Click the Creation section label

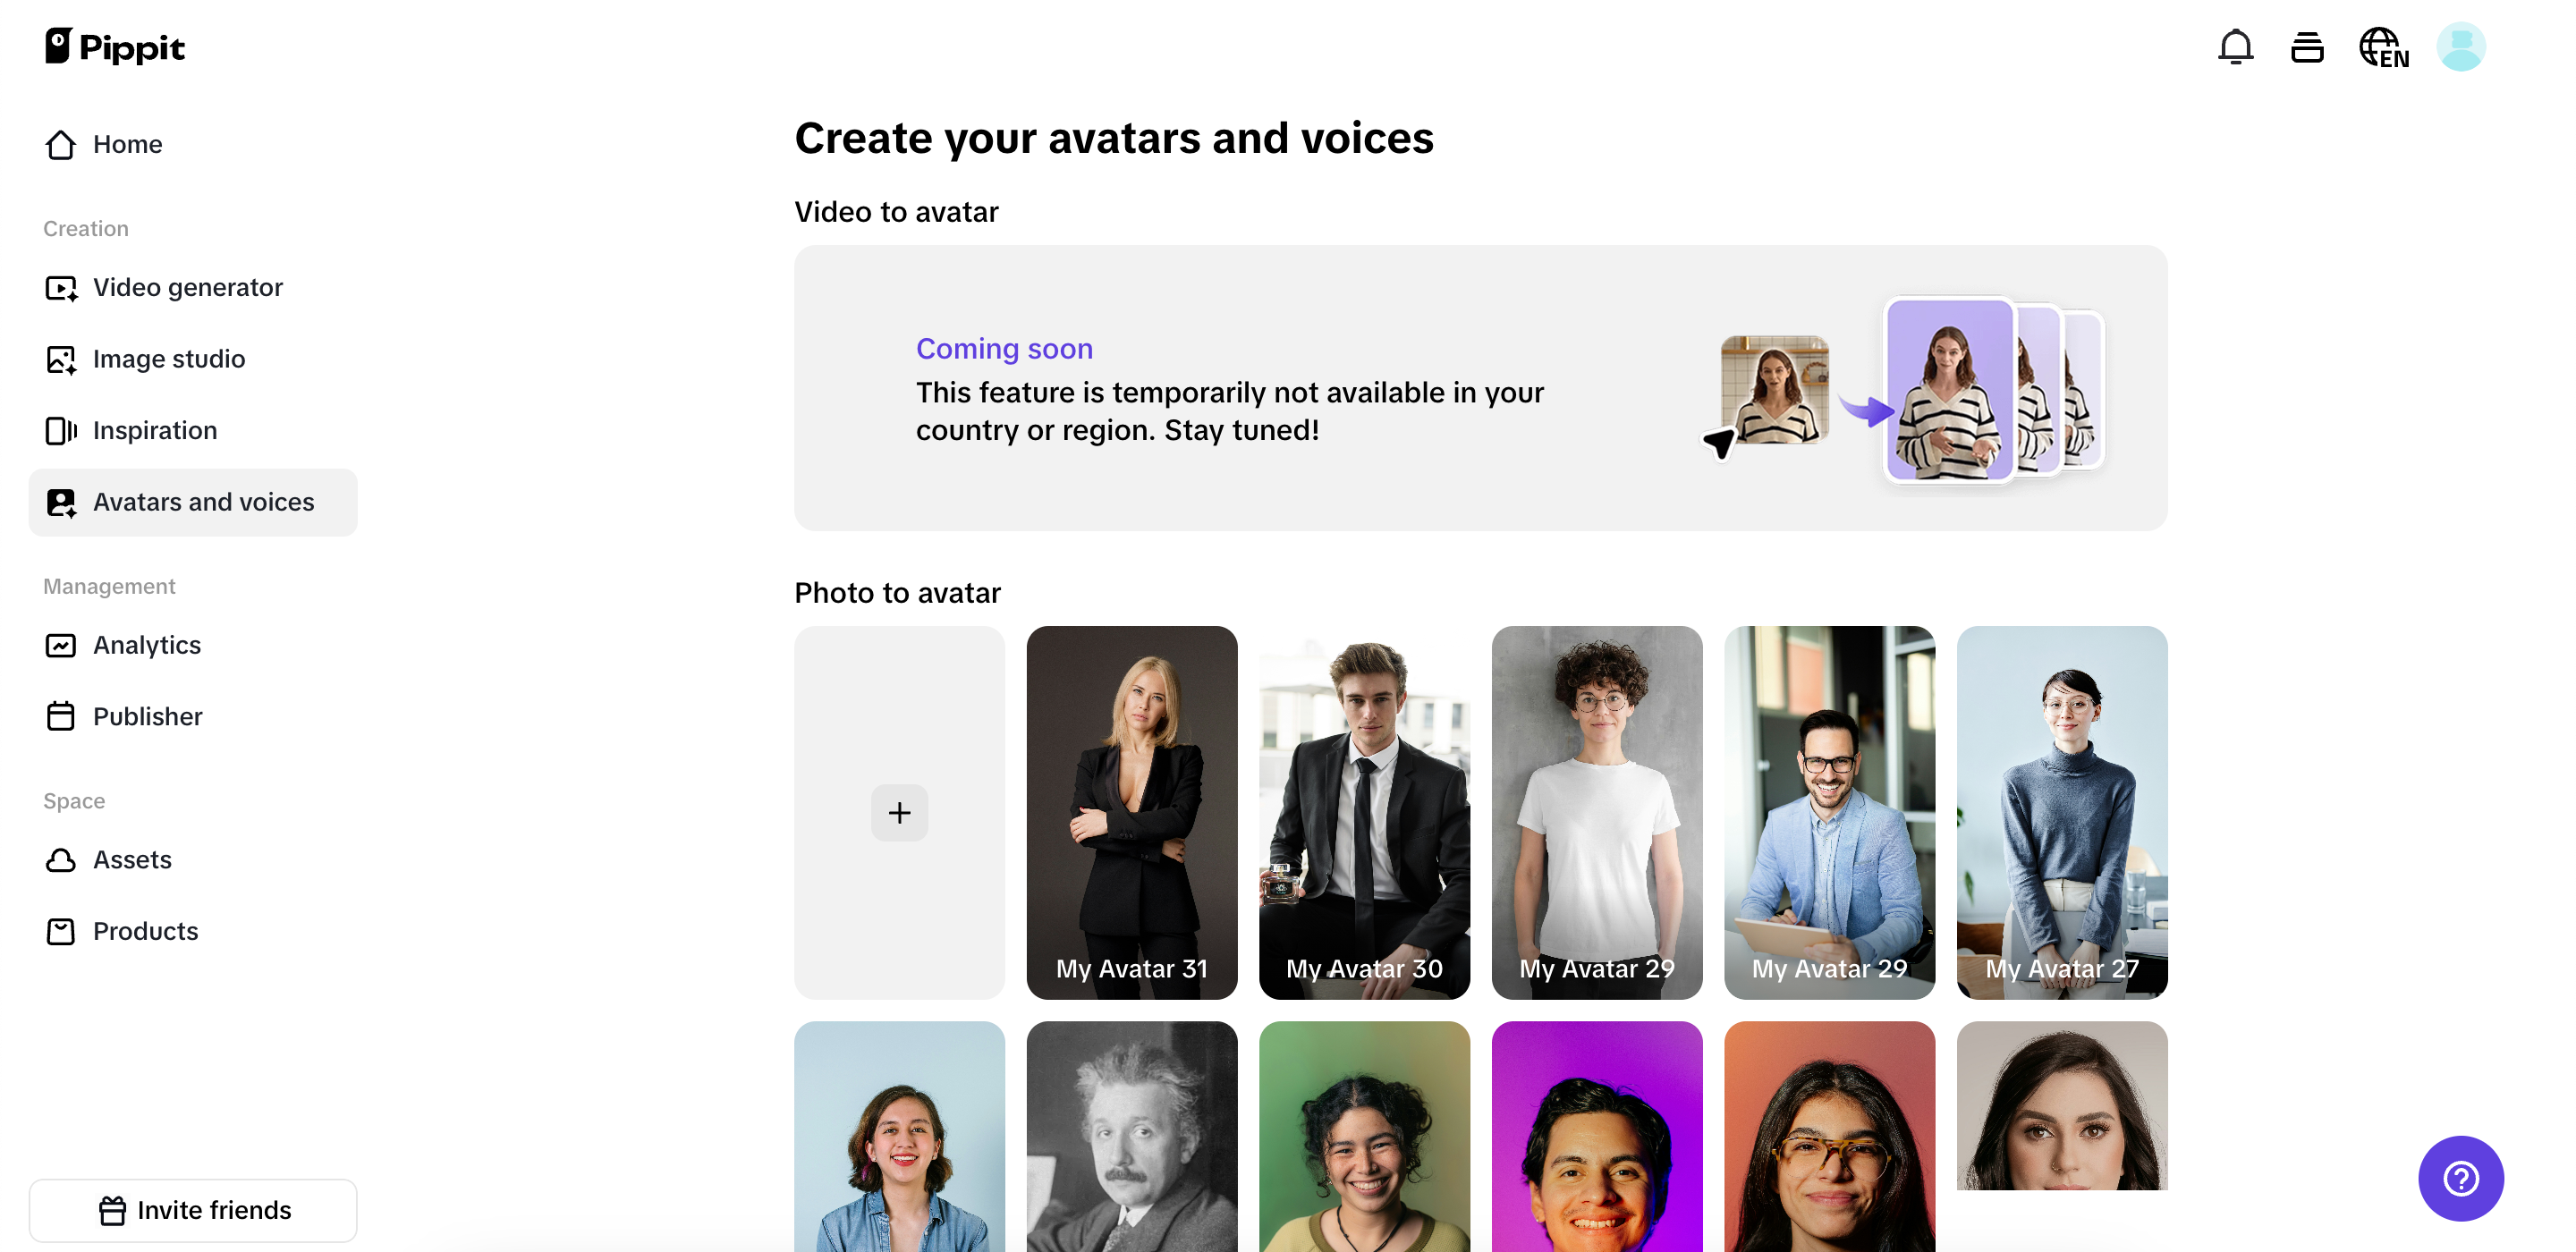coord(86,229)
